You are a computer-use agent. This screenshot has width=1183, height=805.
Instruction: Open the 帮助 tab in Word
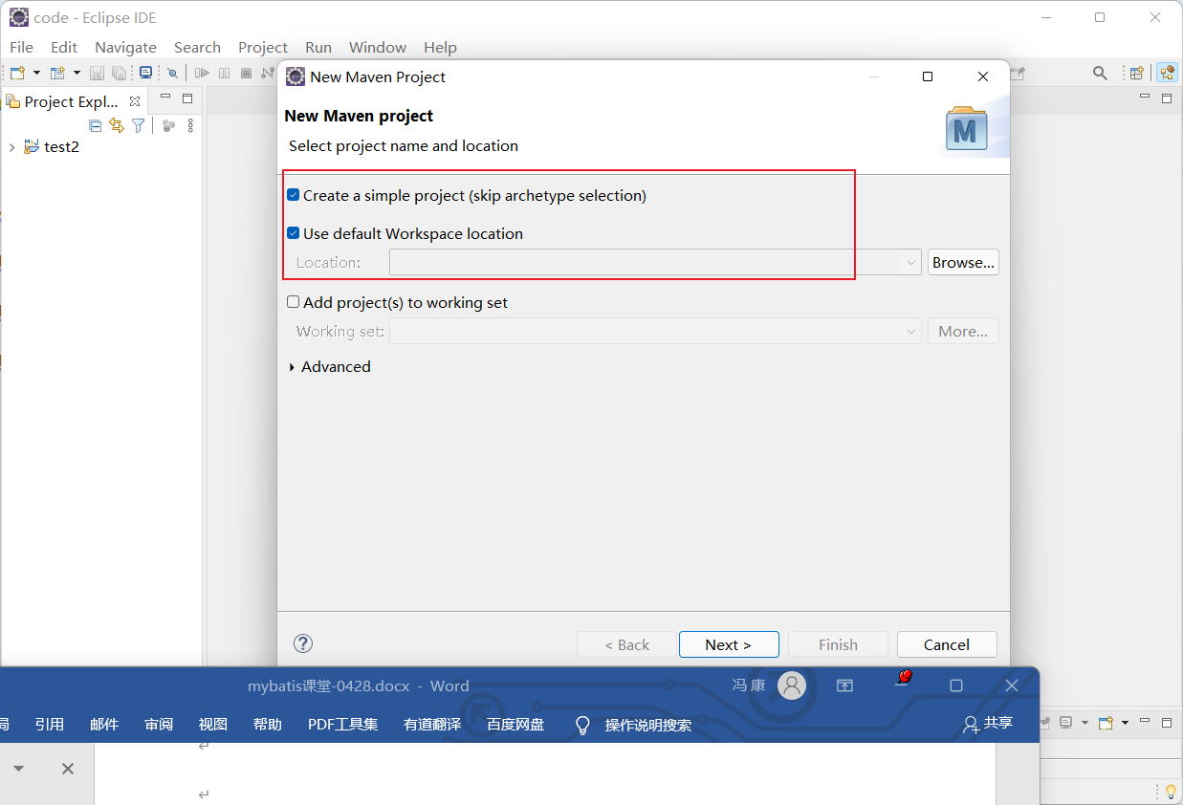click(268, 724)
